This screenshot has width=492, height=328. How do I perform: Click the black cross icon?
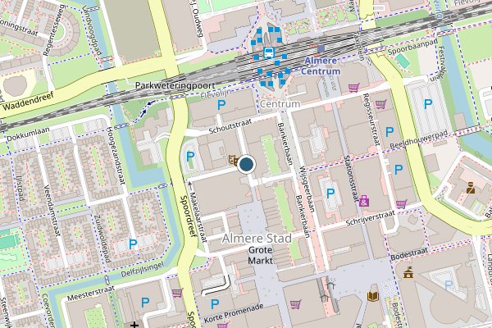pyautogui.click(x=134, y=324)
